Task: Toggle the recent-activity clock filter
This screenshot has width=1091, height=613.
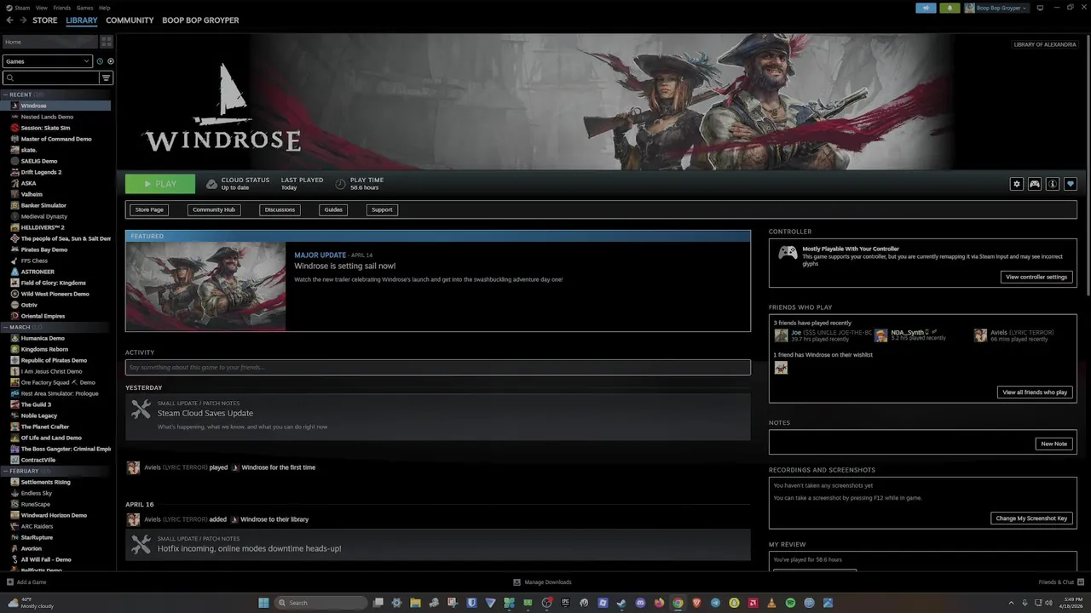Action: pos(100,61)
